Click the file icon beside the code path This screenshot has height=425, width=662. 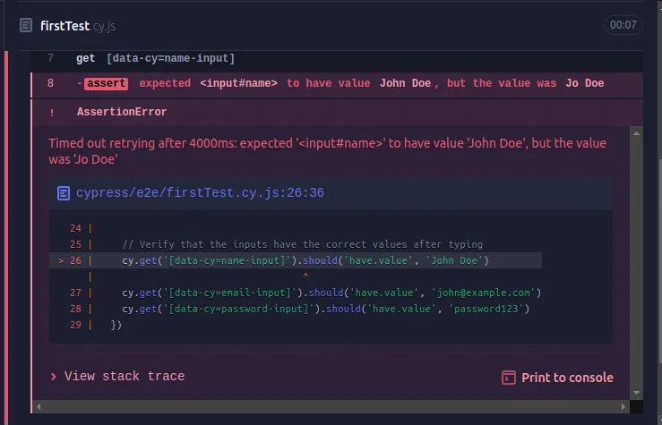pyautogui.click(x=64, y=193)
